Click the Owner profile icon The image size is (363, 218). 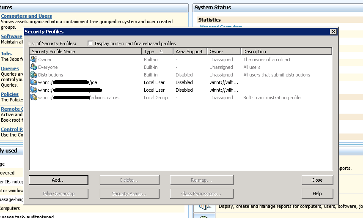[34, 60]
